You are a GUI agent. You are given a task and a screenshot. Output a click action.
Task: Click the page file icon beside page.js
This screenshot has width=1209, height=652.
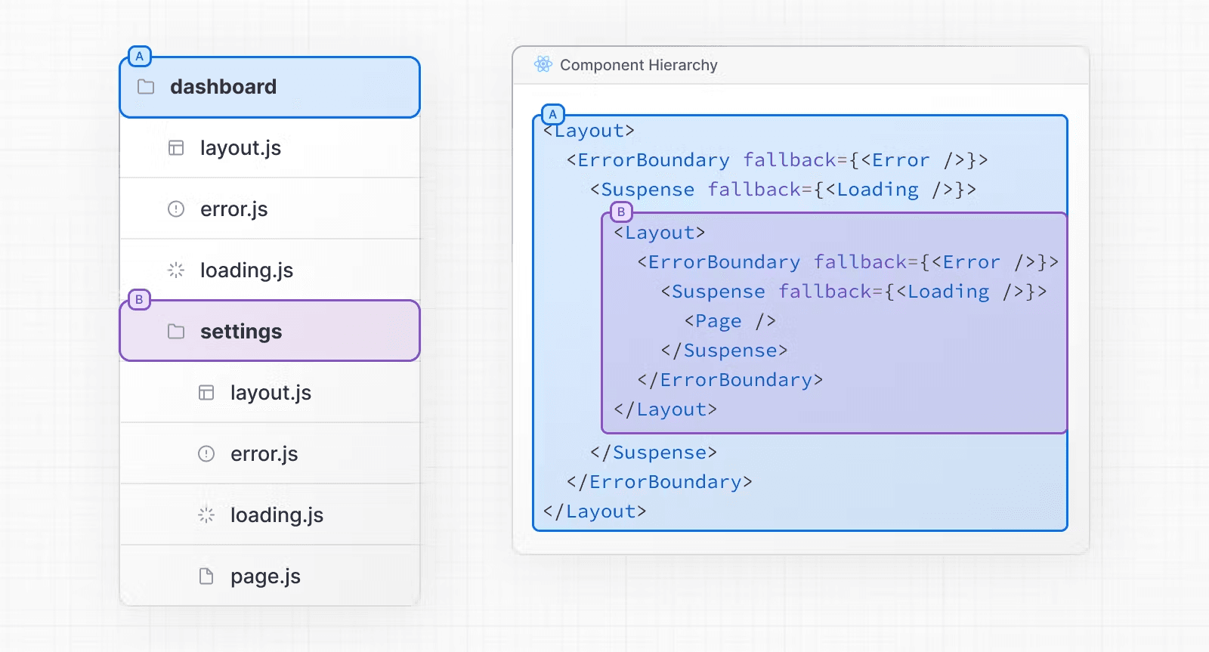[206, 576]
